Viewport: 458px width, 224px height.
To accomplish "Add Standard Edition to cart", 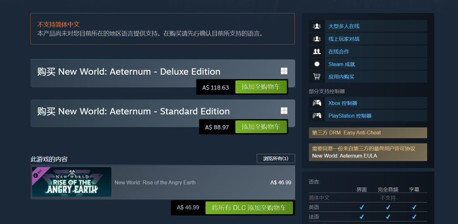I will point(261,127).
